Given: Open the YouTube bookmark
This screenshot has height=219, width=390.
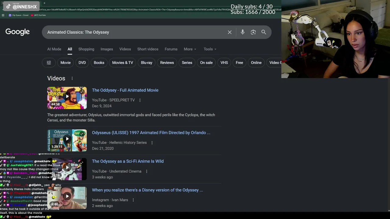Looking at the screenshot, I should pos(38,15).
